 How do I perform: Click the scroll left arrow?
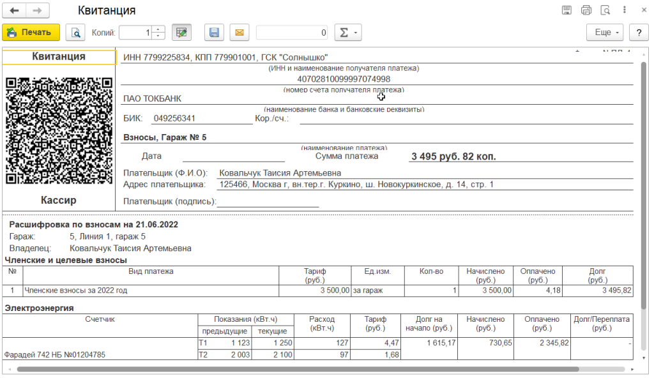10,369
